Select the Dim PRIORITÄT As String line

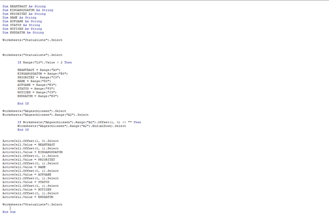(24, 14)
